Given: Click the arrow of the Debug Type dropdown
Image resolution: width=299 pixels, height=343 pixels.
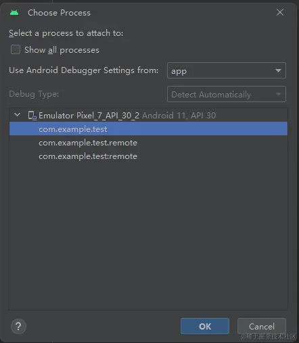Looking at the screenshot, I should click(x=278, y=94).
